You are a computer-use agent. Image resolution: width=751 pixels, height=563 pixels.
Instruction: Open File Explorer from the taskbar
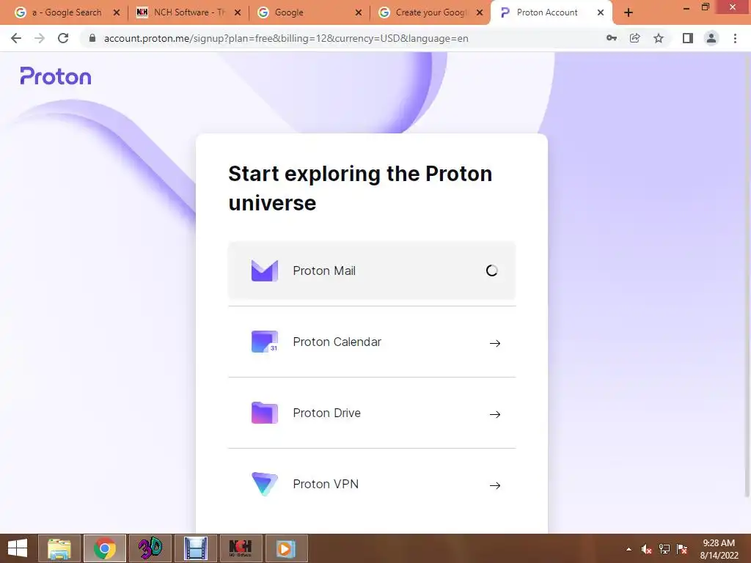[x=59, y=548]
